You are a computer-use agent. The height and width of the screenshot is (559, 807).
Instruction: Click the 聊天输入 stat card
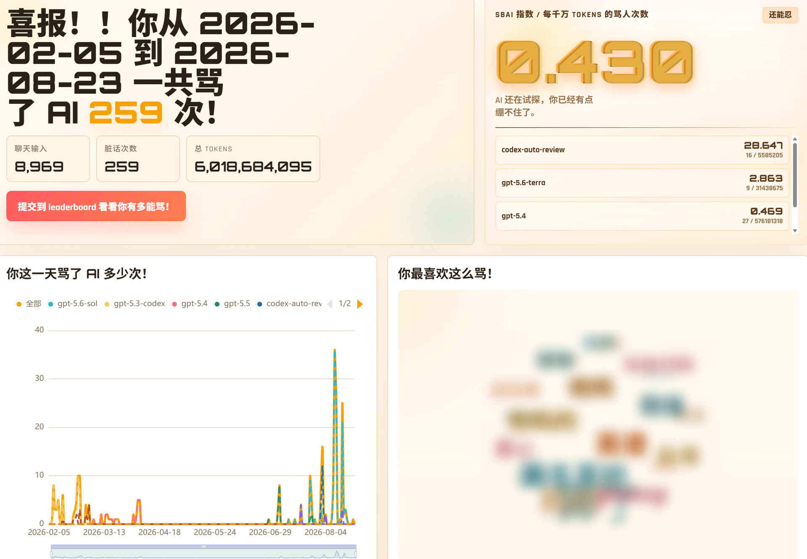(48, 159)
